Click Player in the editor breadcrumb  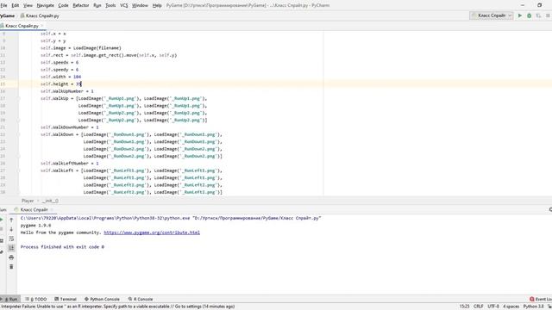(28, 201)
